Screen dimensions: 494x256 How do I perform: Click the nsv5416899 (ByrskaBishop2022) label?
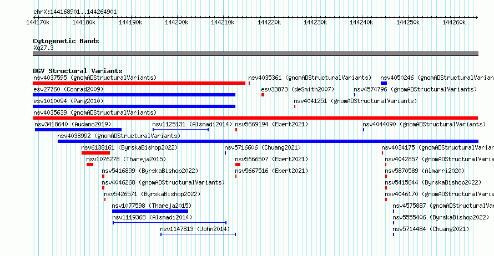pos(150,171)
